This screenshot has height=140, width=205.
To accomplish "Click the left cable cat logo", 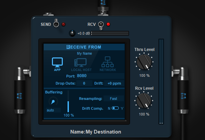I will [x=19, y=96].
